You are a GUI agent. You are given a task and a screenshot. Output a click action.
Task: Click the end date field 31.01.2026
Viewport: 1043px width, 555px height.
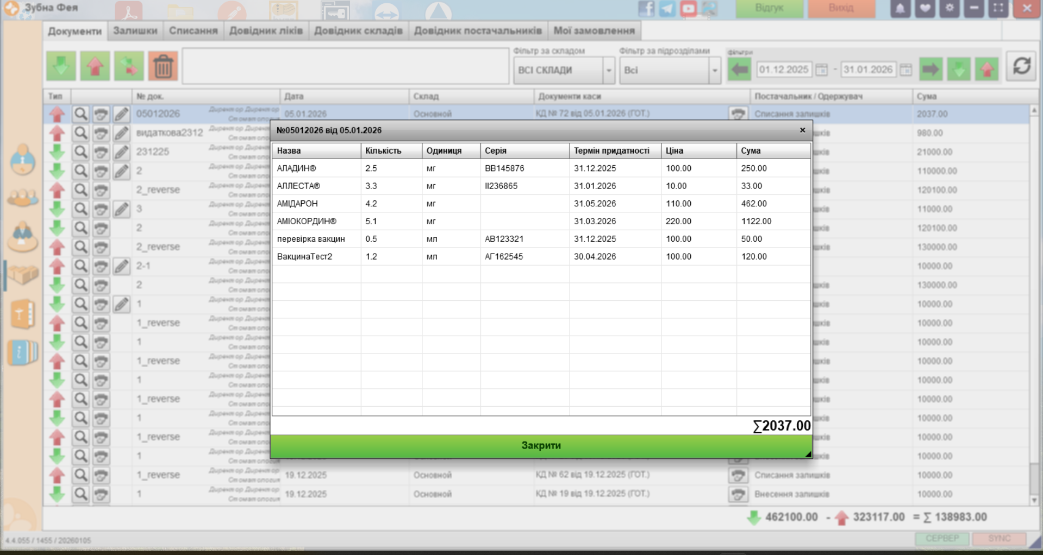click(x=867, y=70)
